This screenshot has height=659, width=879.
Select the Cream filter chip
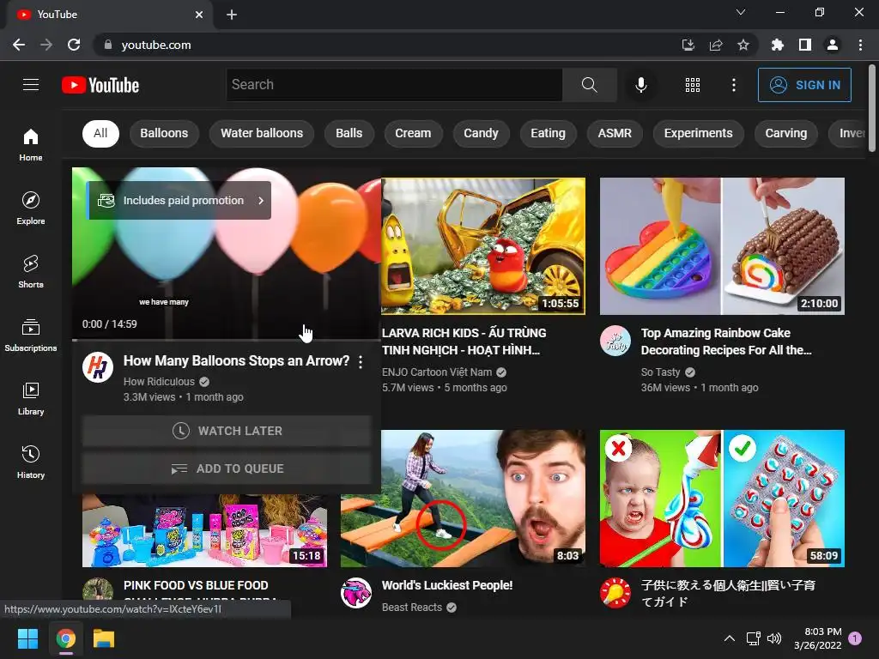(413, 133)
